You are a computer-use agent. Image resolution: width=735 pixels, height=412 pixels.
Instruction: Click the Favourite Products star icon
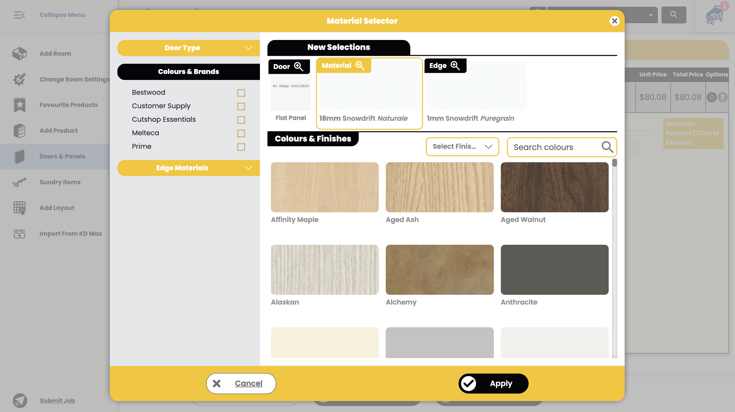(19, 105)
